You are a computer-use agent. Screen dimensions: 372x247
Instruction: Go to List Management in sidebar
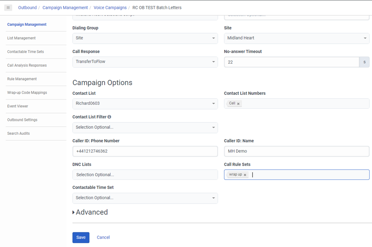[x=21, y=38]
